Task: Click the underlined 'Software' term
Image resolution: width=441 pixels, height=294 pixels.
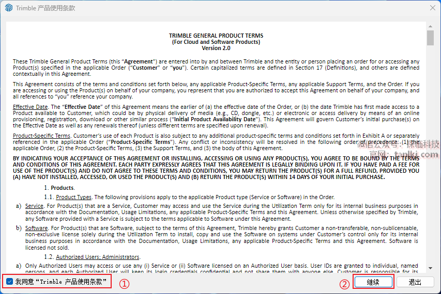Action: [36, 228]
